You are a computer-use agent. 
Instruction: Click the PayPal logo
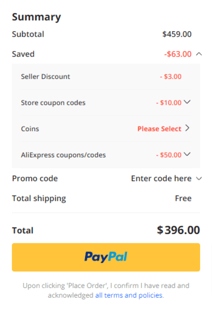pyautogui.click(x=106, y=257)
